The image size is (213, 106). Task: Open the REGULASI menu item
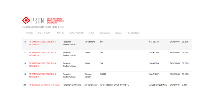point(104,33)
